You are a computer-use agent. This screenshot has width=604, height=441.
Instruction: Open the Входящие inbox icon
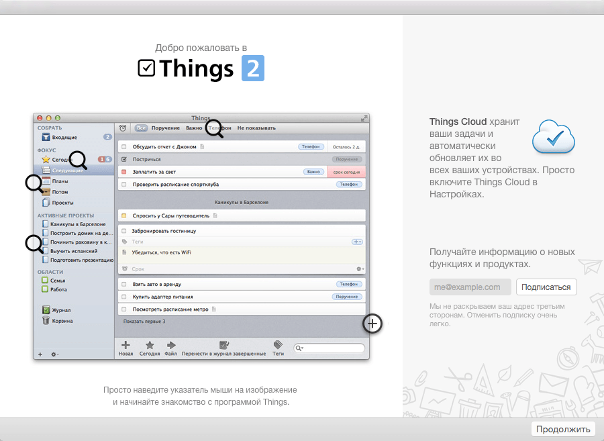[46, 137]
